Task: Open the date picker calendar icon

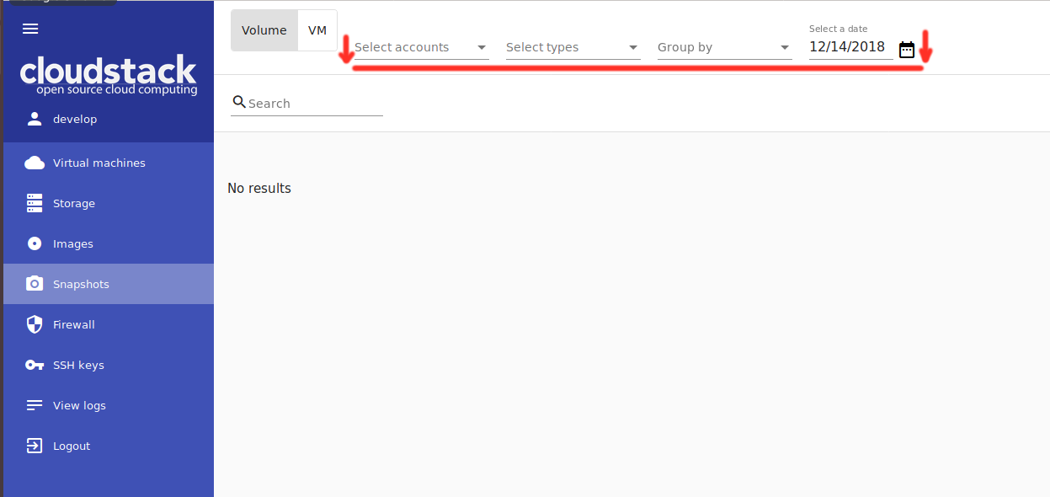Action: [906, 50]
